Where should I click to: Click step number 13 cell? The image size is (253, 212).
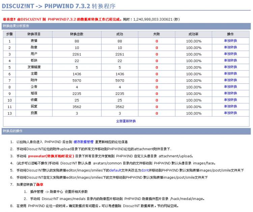(x=9, y=113)
